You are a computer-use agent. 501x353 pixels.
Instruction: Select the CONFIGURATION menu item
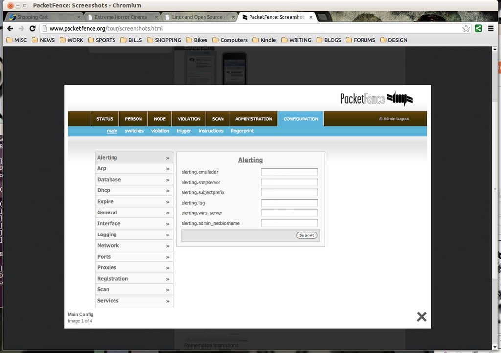point(301,119)
